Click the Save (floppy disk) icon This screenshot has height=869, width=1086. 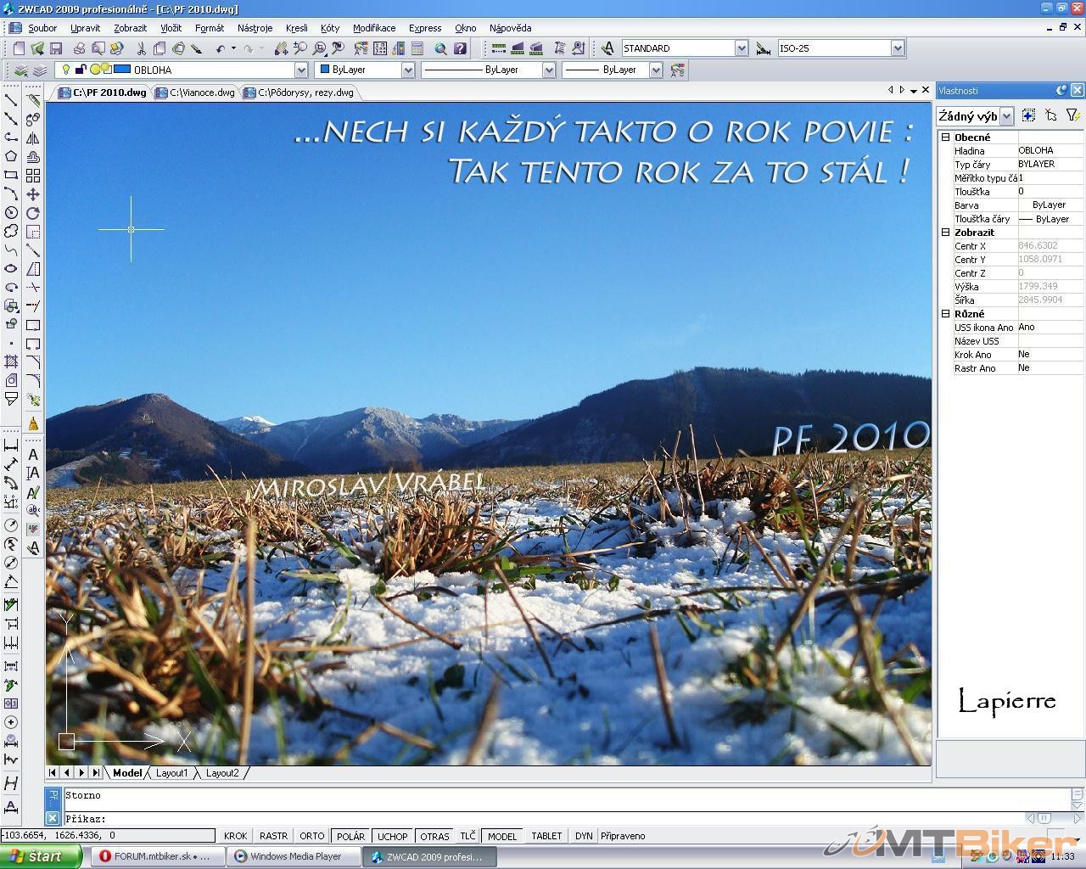pos(56,48)
